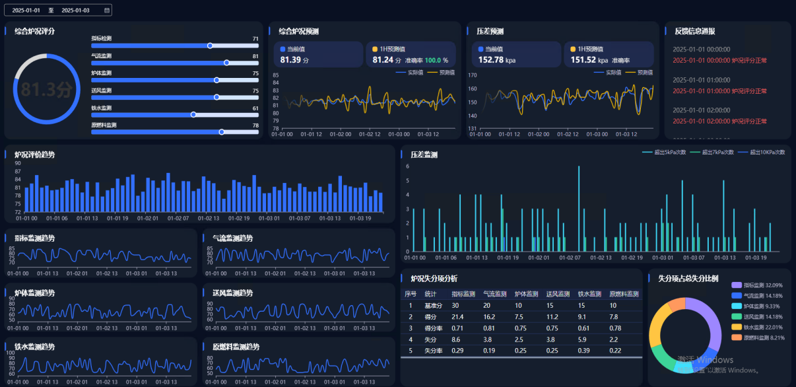Viewport: 796px width, 387px height.
Task: Open the 2025-01-01 01:00:00 炉况评分正常 alert
Action: (x=719, y=91)
